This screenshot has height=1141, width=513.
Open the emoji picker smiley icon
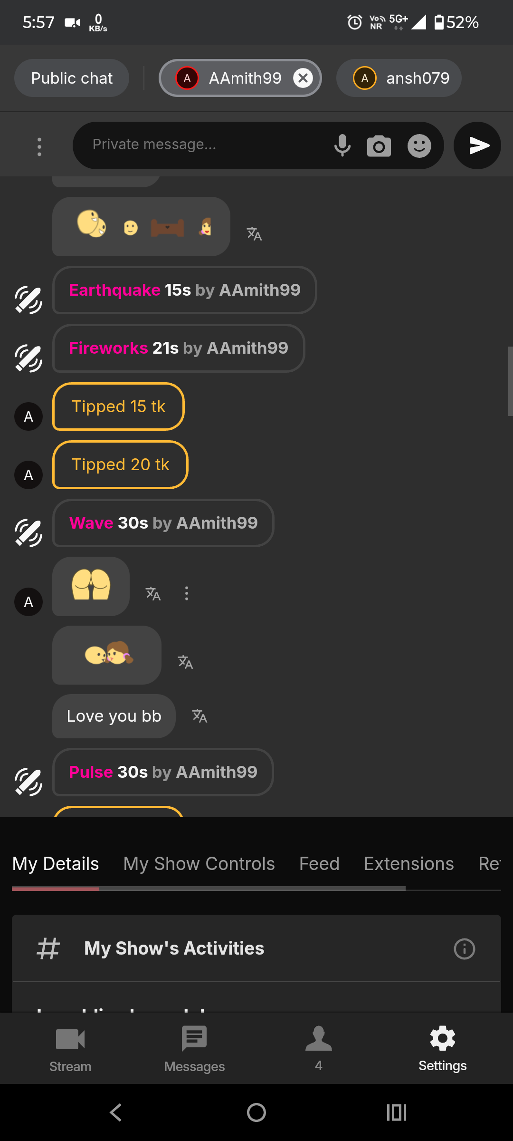pos(419,146)
